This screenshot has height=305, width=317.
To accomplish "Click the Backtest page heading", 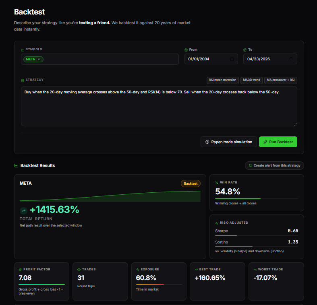I will click(29, 12).
